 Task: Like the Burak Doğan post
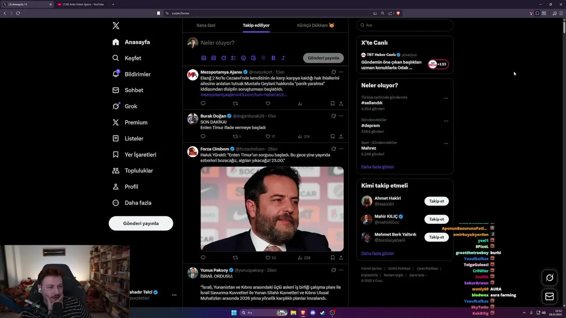(x=270, y=136)
